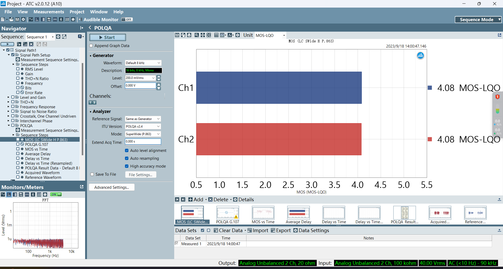Open graph properties gear icon beside Unit
The height and width of the screenshot is (269, 503).
coord(238,35)
